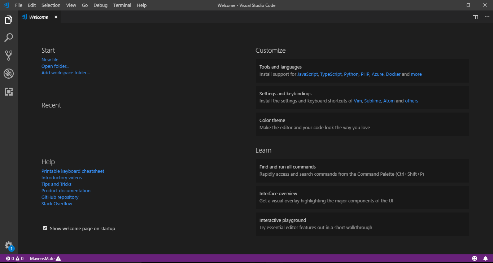
Task: Click Add workspace folder... link
Action: click(66, 73)
